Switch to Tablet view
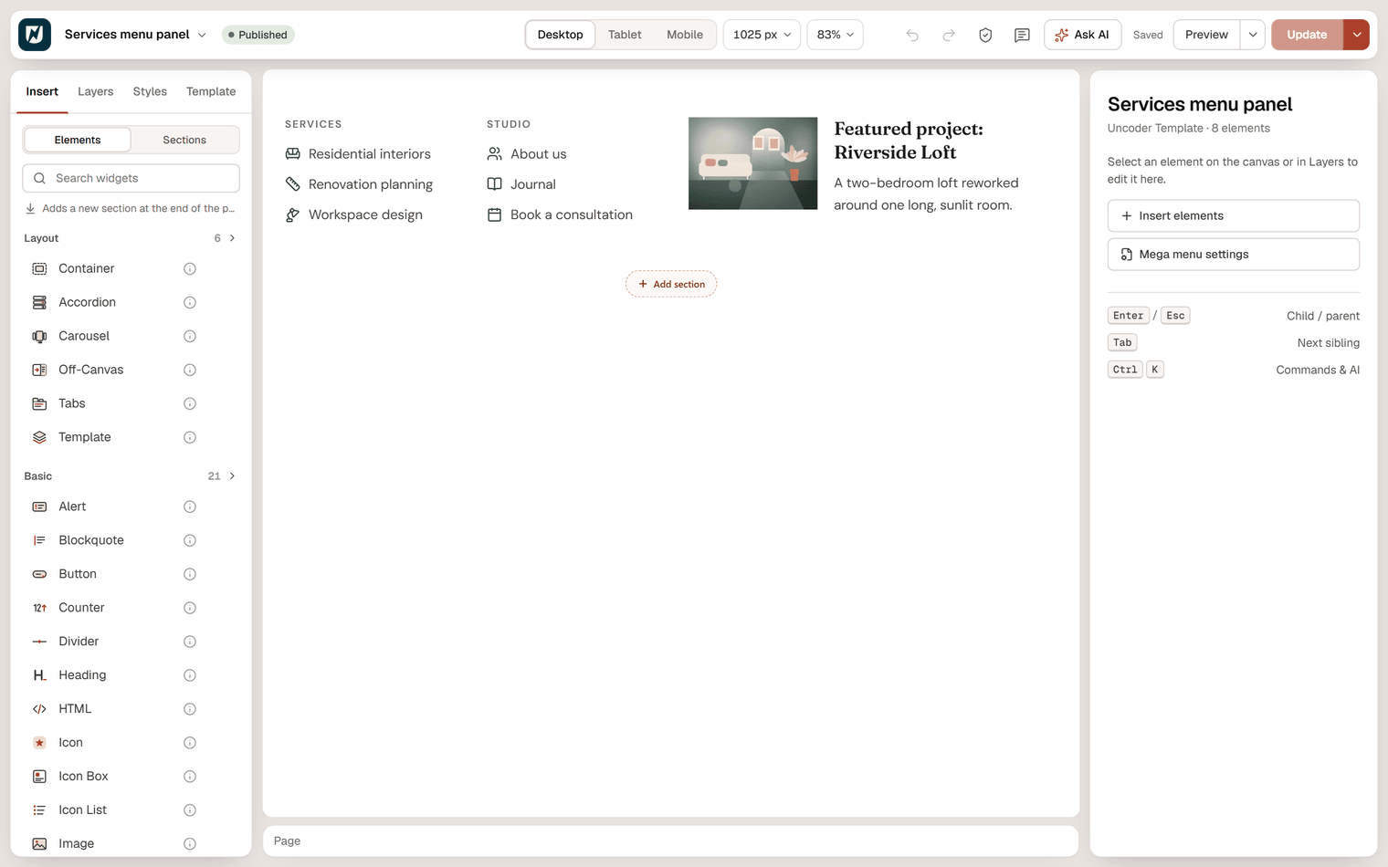Image resolution: width=1388 pixels, height=867 pixels. pos(625,35)
